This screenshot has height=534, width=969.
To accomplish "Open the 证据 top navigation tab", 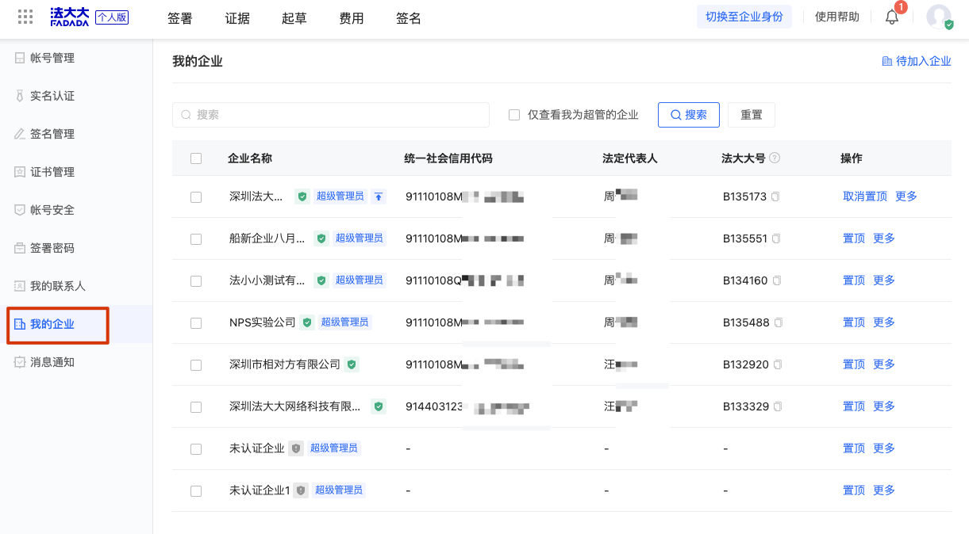I will click(237, 18).
